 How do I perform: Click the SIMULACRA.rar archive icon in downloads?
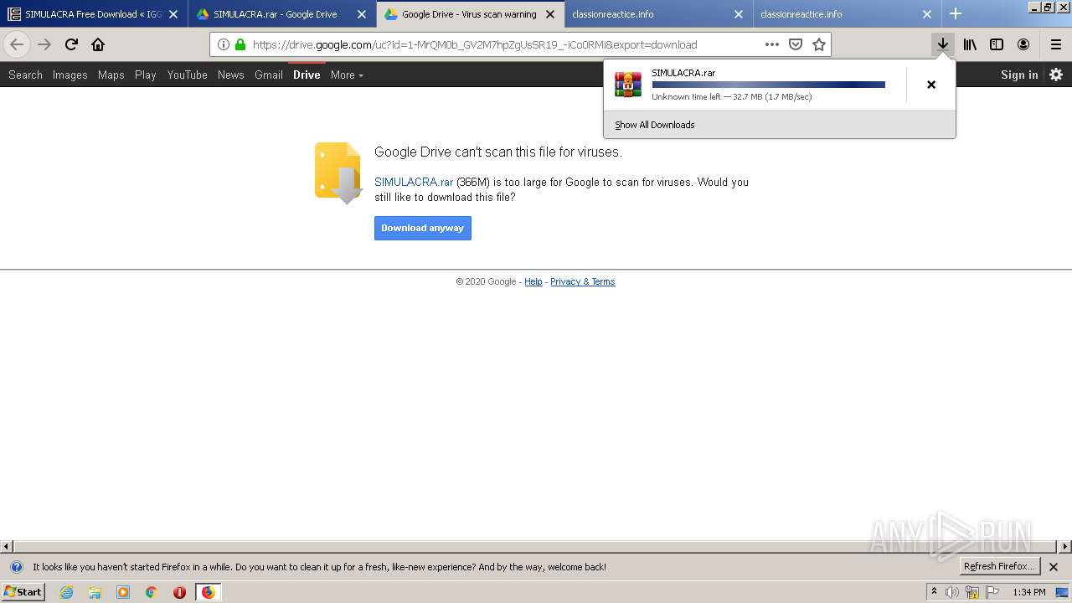[x=628, y=85]
